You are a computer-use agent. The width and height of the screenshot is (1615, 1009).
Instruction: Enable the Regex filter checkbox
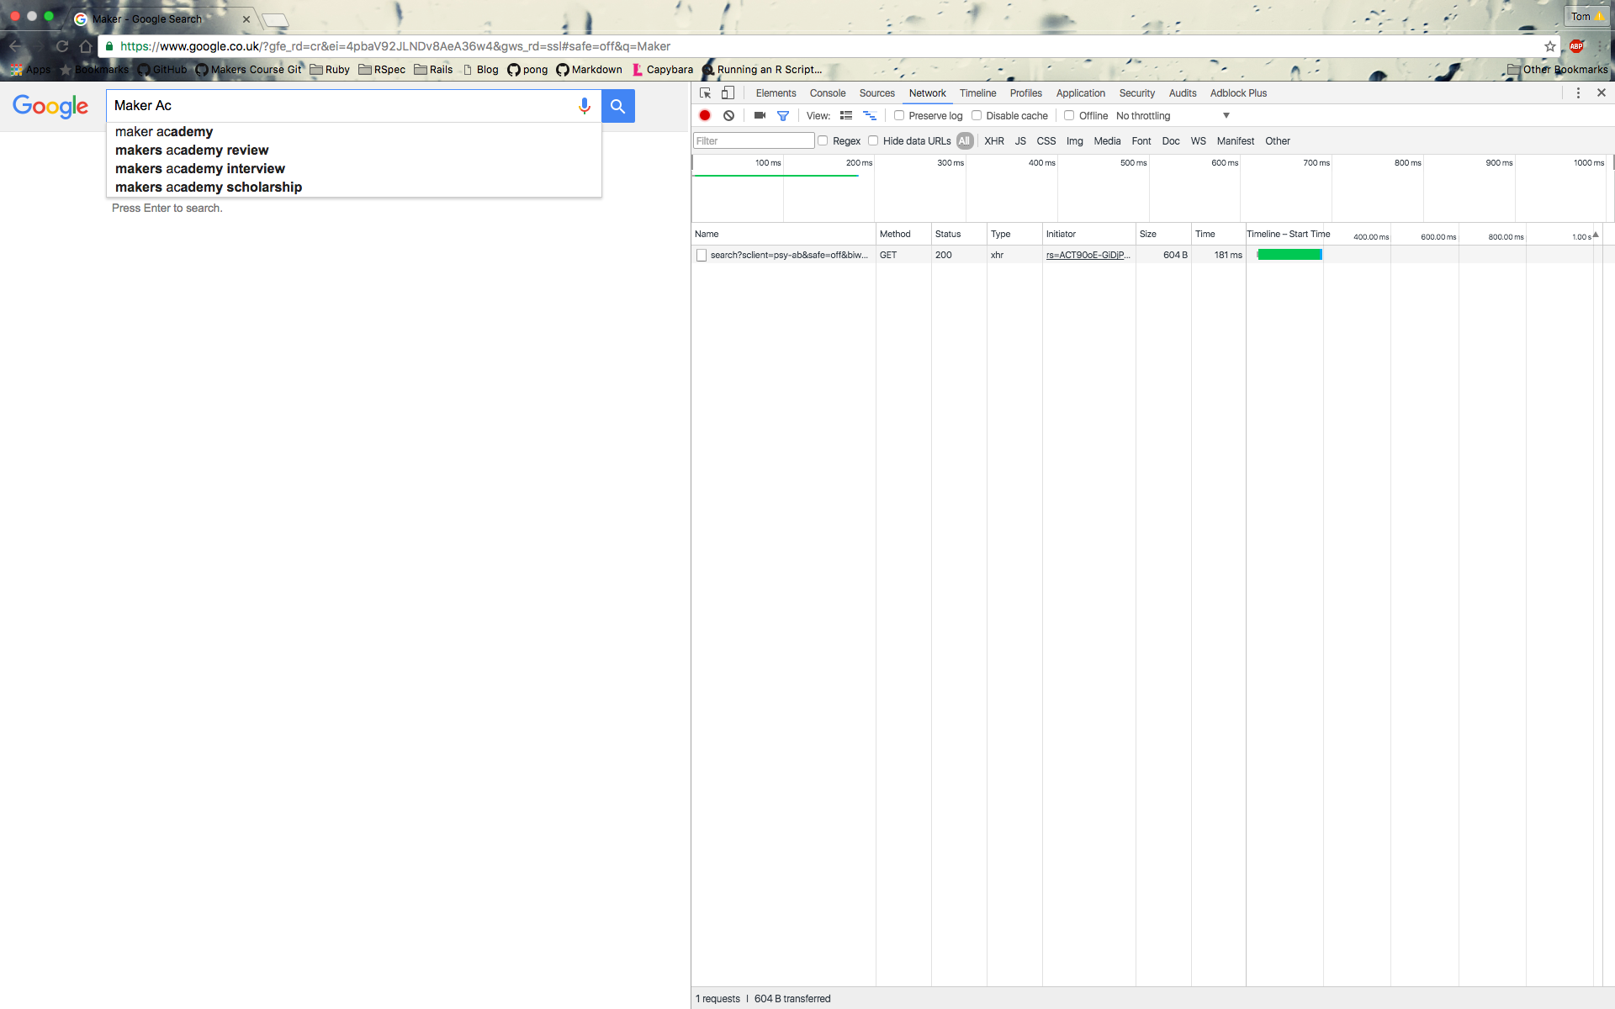[x=823, y=140]
